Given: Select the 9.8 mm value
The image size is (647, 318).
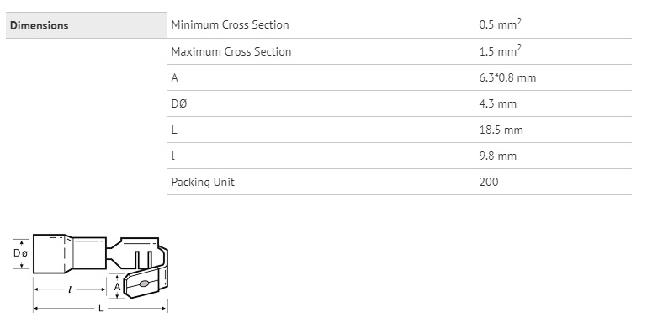Looking at the screenshot, I should [x=497, y=156].
